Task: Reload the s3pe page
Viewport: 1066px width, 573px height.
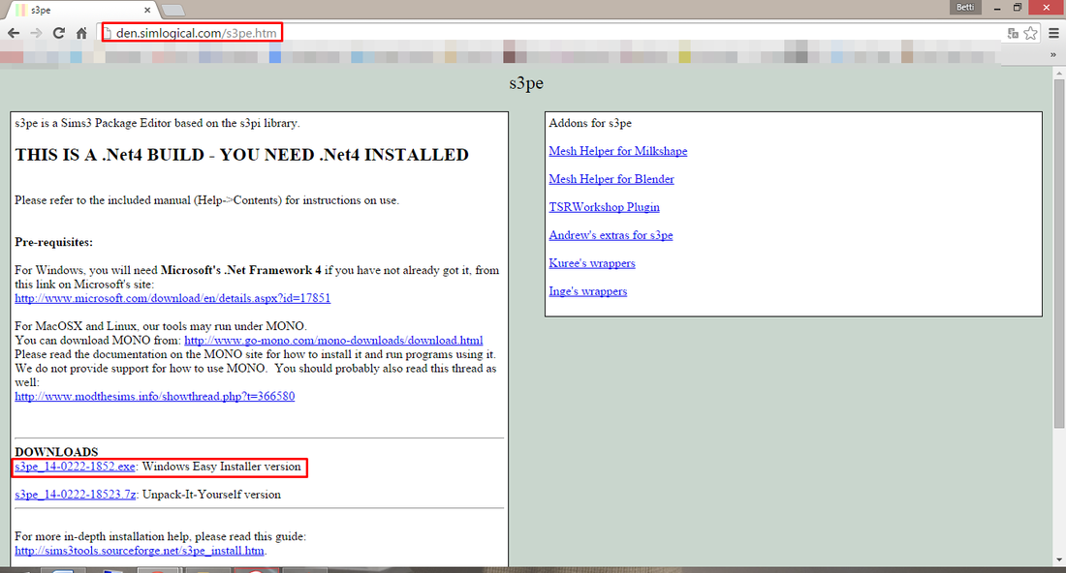Action: (x=59, y=33)
